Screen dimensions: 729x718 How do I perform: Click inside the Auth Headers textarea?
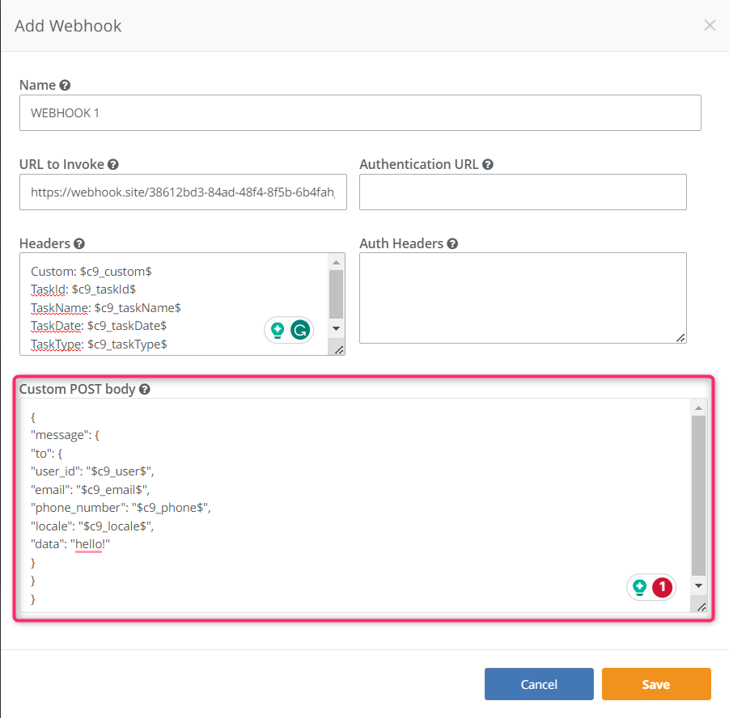point(523,298)
